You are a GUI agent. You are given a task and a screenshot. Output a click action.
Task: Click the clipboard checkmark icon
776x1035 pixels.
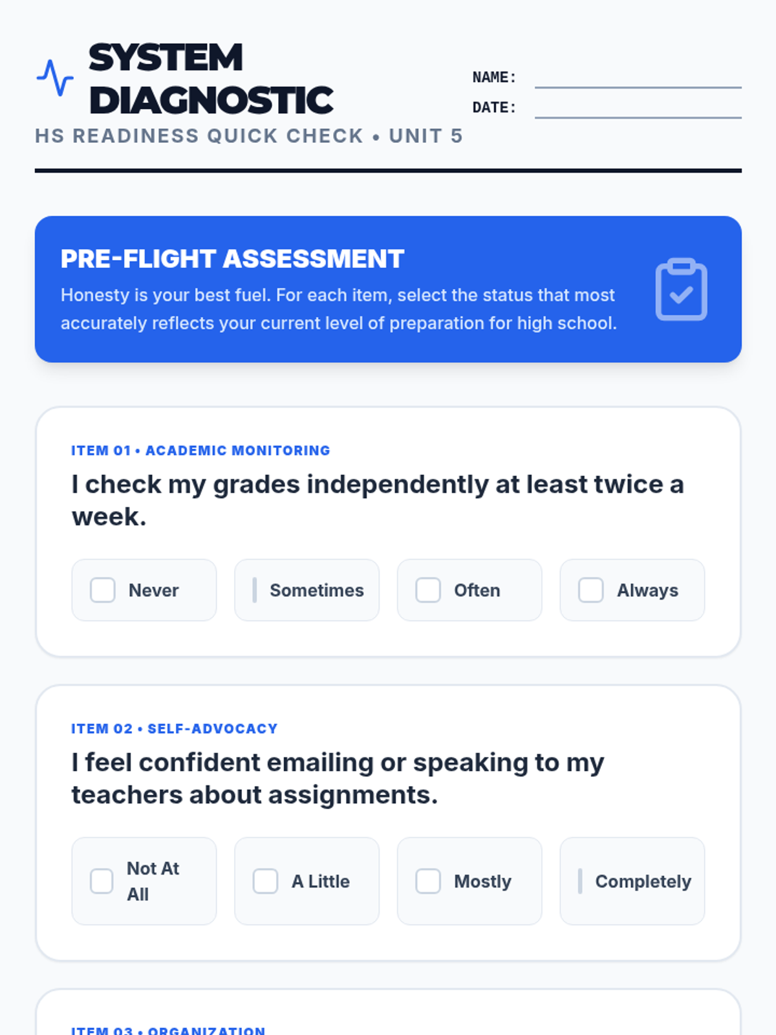pyautogui.click(x=681, y=289)
